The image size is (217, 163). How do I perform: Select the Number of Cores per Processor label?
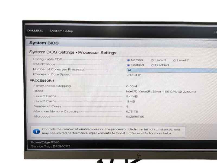tap(59, 69)
